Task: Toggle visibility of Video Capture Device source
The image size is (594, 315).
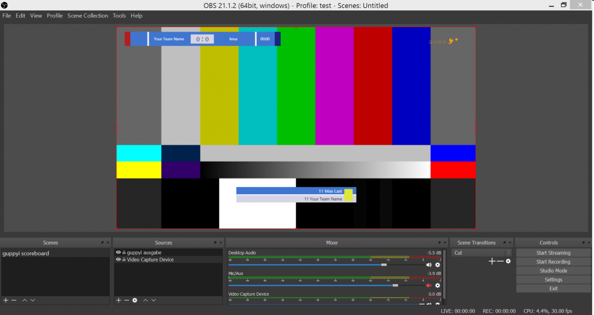Action: (118, 259)
